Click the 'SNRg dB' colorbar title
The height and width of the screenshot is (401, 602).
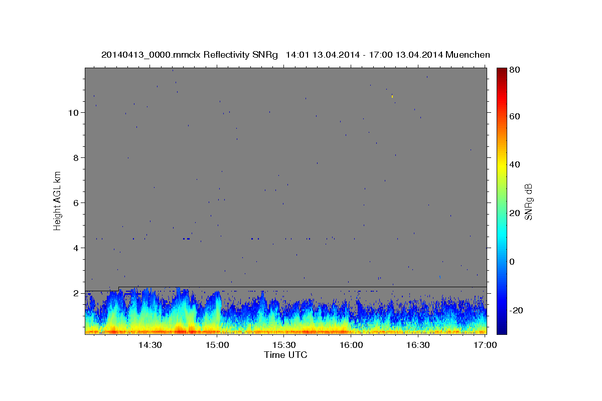coord(528,202)
